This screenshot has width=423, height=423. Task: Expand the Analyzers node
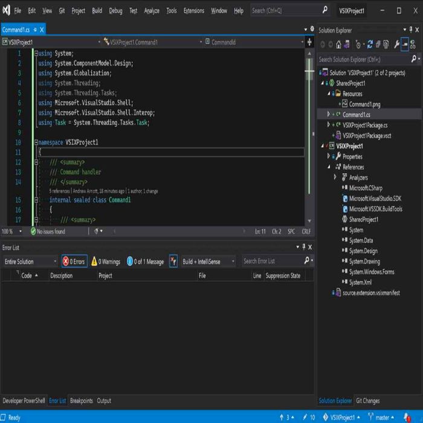point(335,177)
